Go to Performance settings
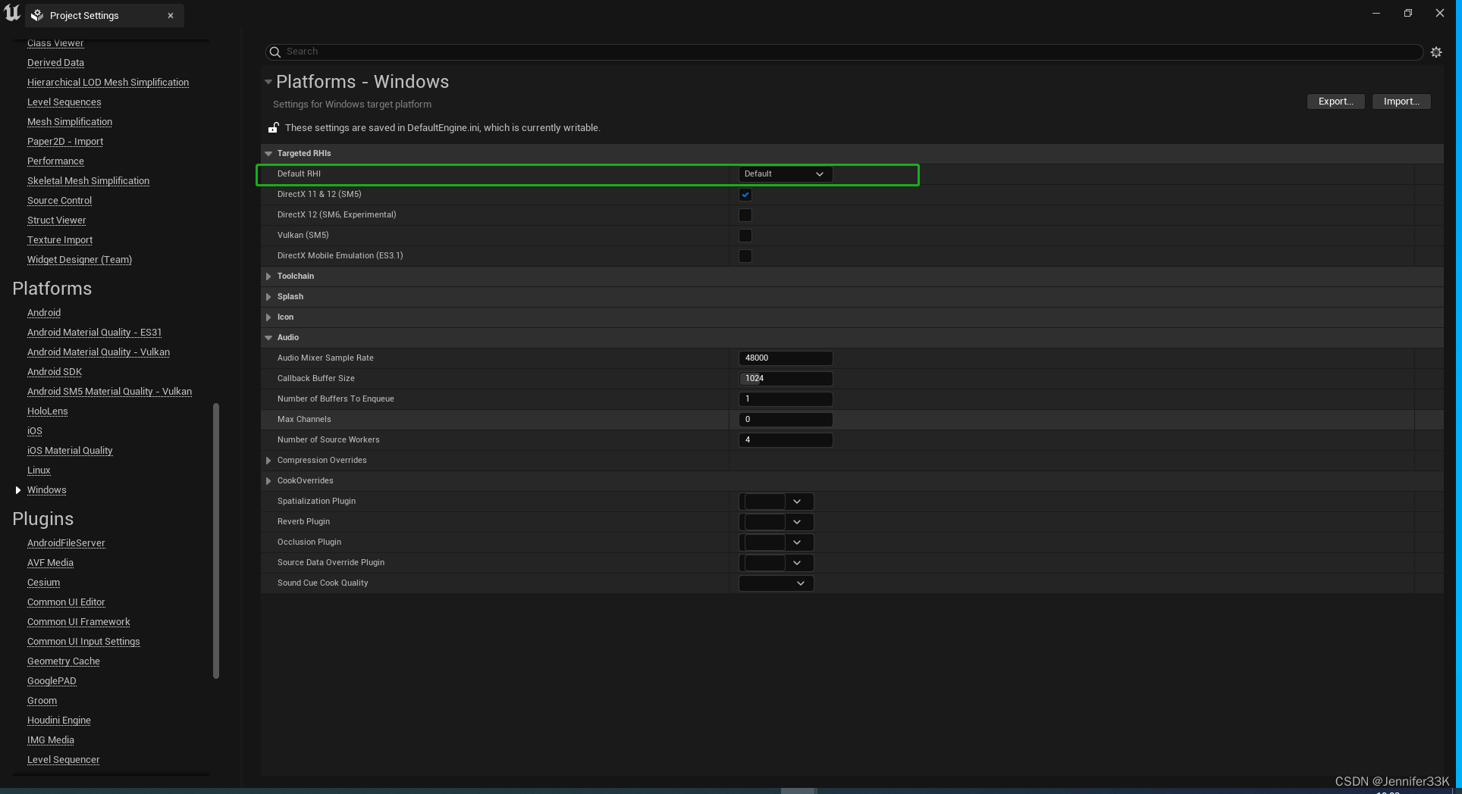The image size is (1462, 794). [55, 161]
